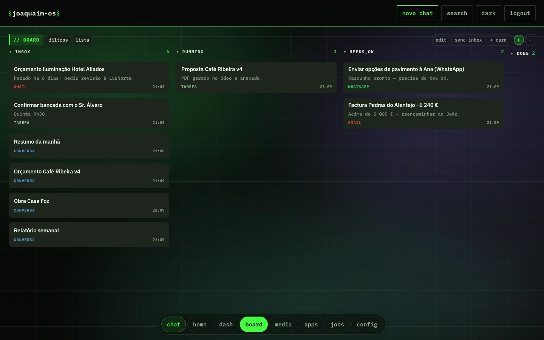Open the Factura Pedras do Alentejo card

click(423, 113)
